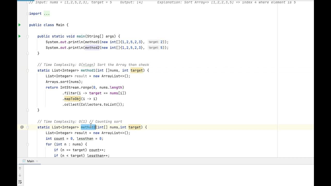
Task: Click the 'main' method name
Action: (x=81, y=36)
